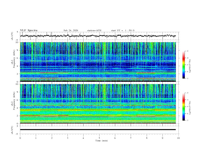Click time axis tick label "1"
Screen dimensions: 201x155
coord(36,138)
